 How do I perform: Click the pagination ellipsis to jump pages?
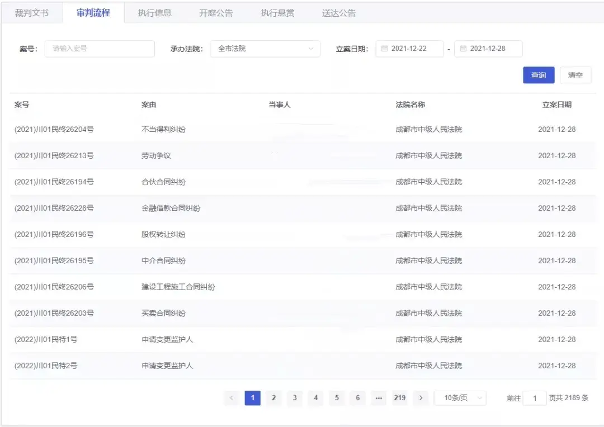click(x=379, y=398)
